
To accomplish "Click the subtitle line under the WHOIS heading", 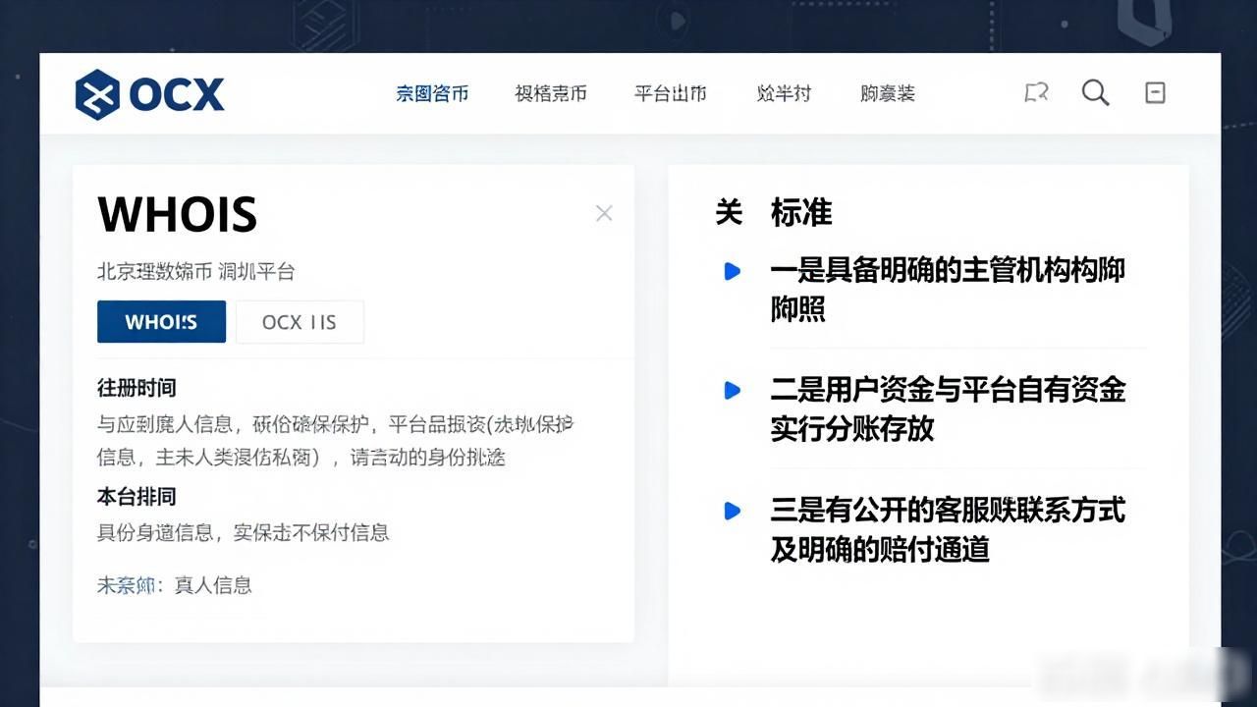I will 196,271.
